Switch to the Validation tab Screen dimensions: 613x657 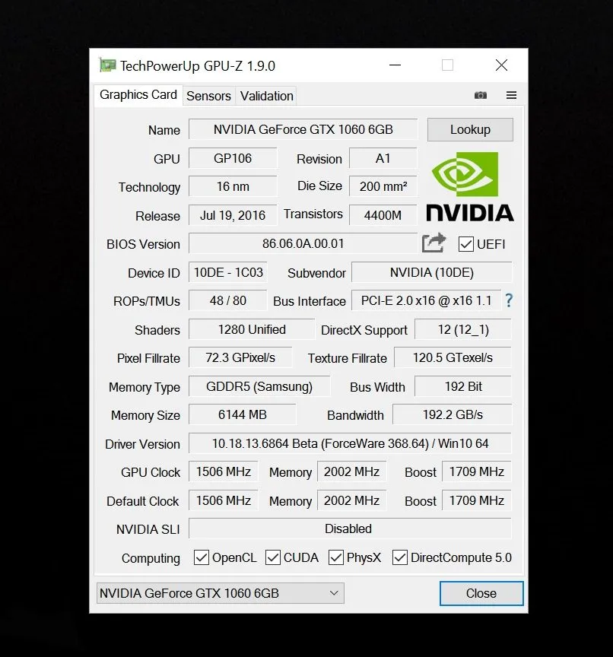(x=266, y=96)
